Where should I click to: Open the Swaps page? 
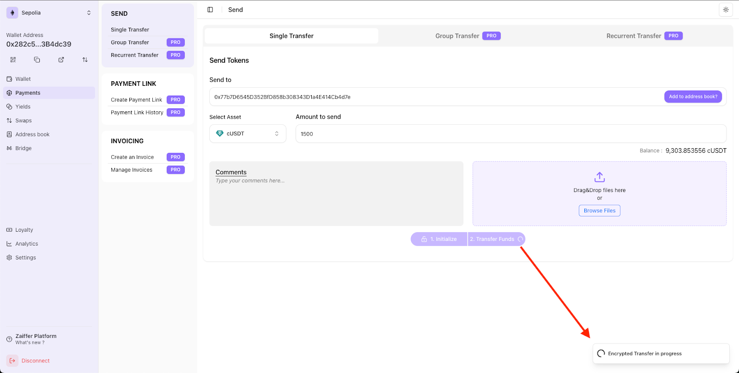[x=49, y=120]
